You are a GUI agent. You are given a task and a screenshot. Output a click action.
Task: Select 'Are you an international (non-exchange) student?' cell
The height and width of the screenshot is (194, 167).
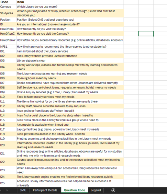70,24
